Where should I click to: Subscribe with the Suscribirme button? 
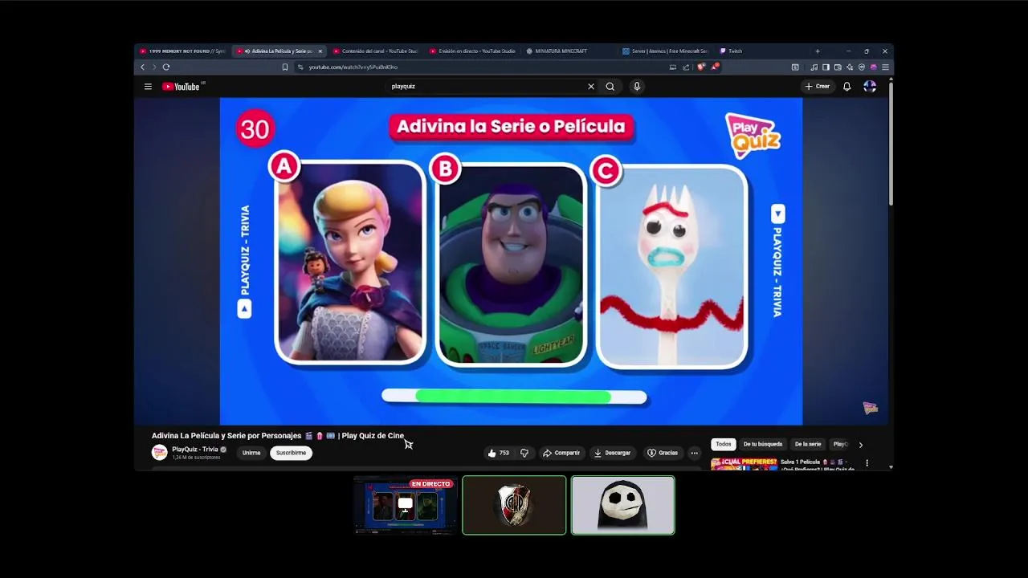point(291,453)
